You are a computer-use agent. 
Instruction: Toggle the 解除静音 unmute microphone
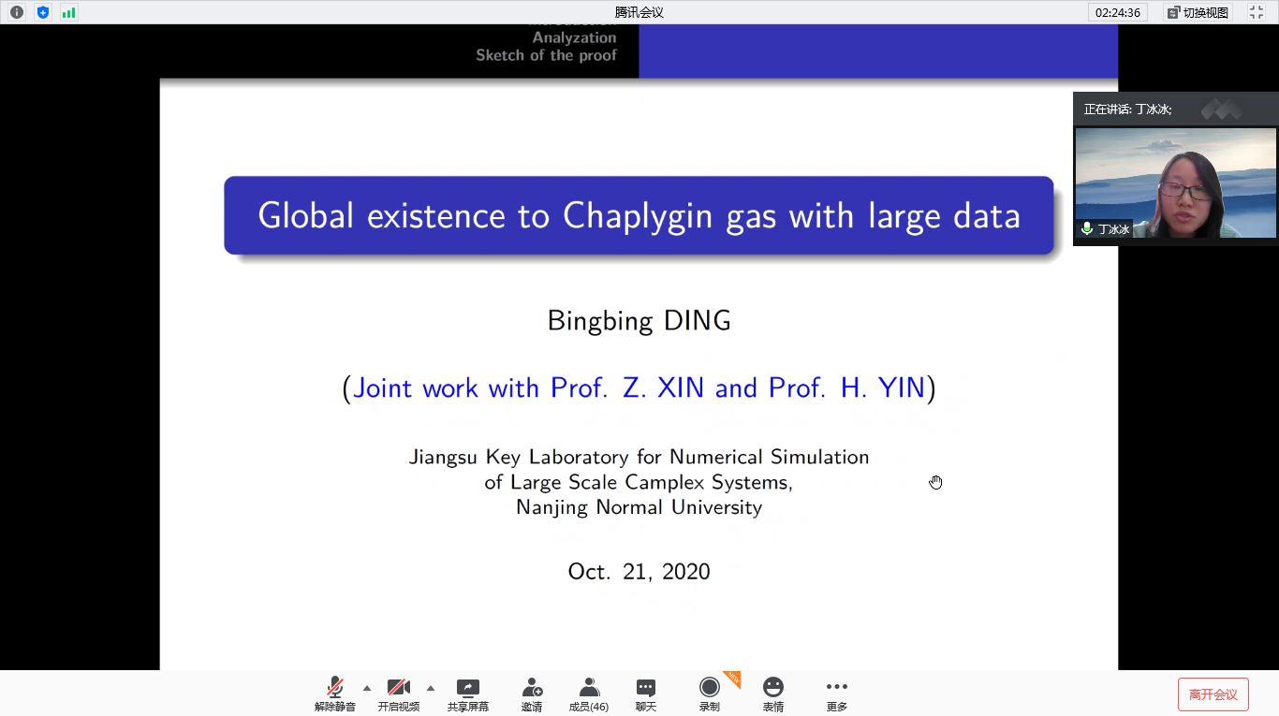[334, 688]
